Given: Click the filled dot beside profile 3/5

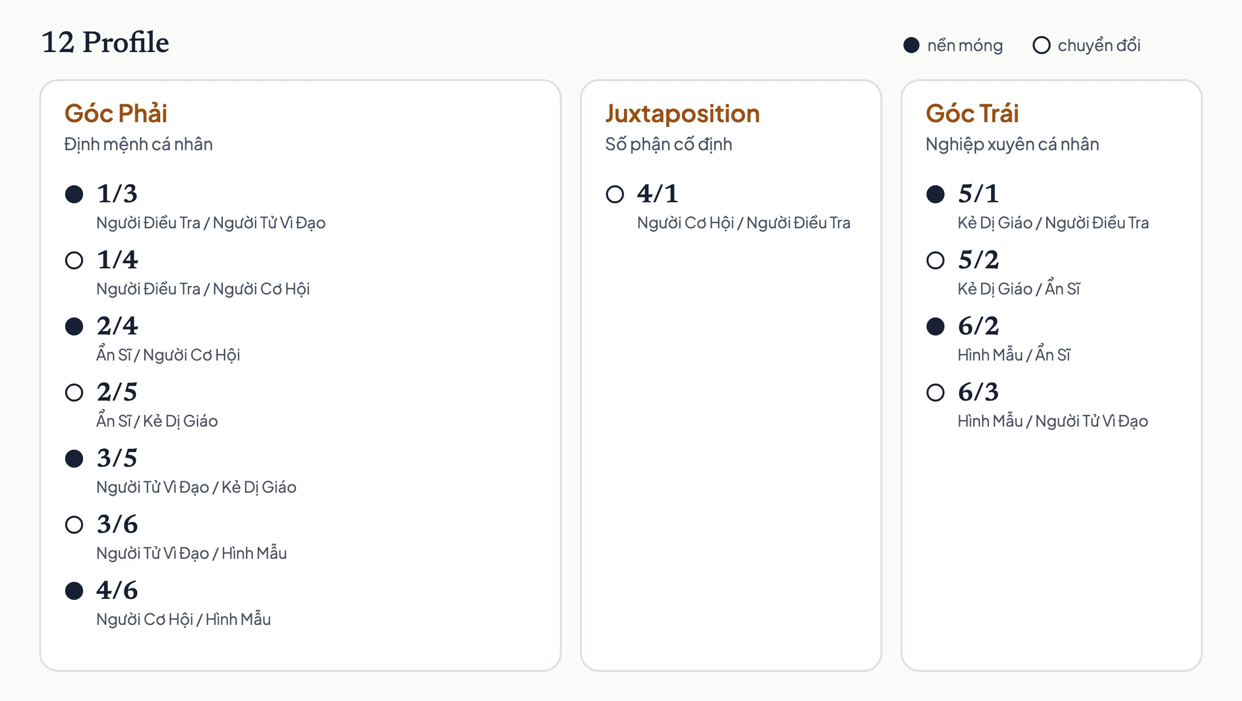Looking at the screenshot, I should (x=74, y=459).
